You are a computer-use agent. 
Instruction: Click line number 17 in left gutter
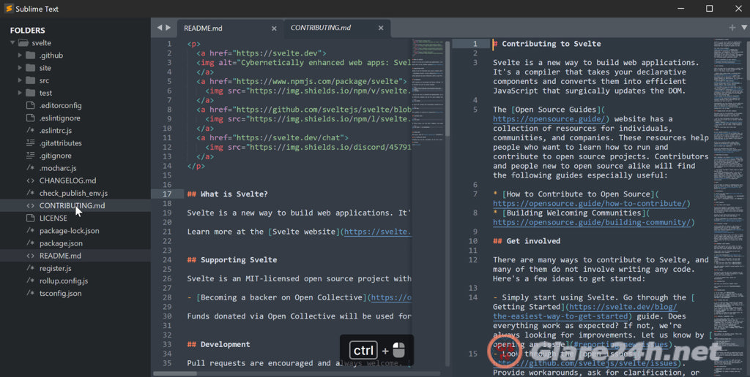tap(167, 194)
